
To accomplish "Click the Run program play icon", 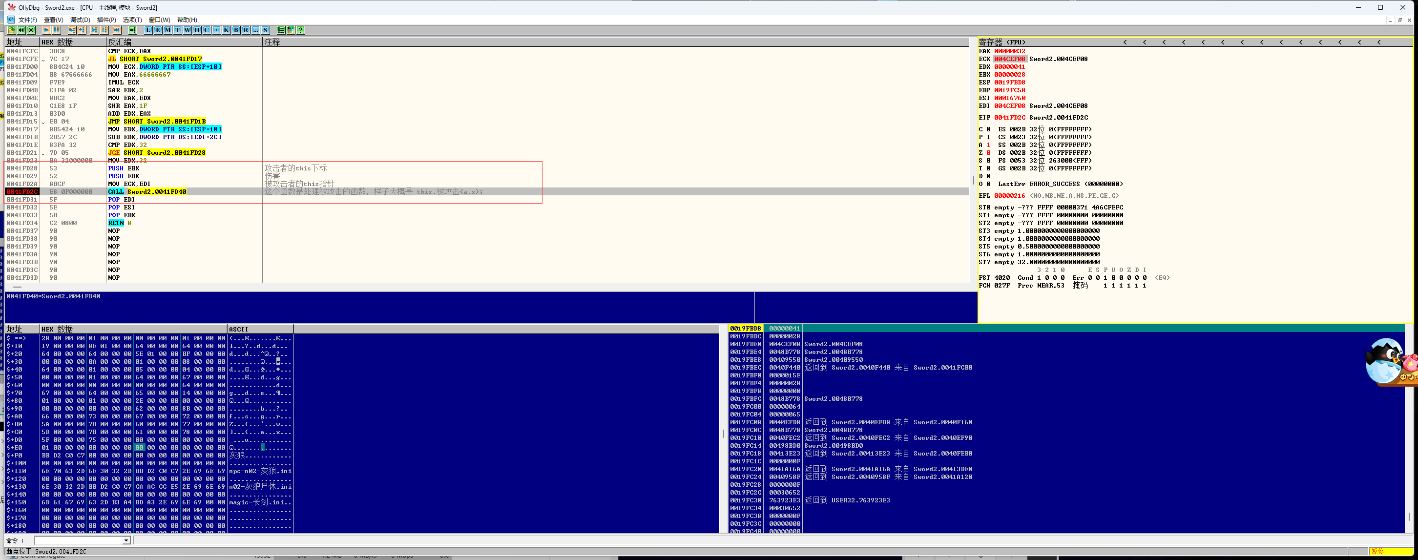I will pos(47,30).
